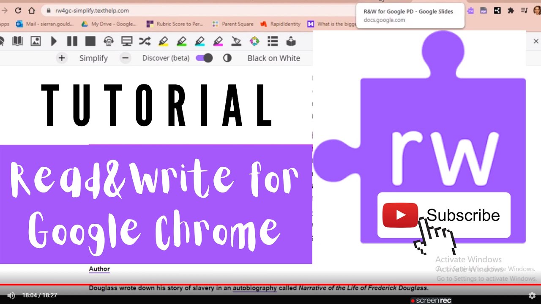Open the 'What is the bigge...' bookmark
Viewport: 541px width, 304px height.
[332, 24]
